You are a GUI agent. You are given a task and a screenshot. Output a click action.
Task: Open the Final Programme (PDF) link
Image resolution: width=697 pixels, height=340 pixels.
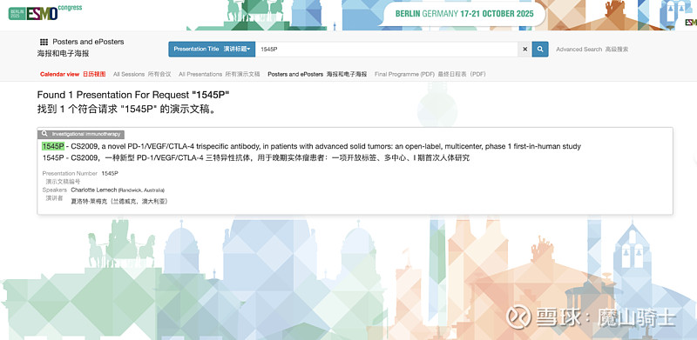tap(430, 74)
